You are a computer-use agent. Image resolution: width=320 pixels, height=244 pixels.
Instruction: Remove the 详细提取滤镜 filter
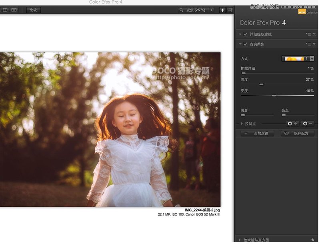click(314, 34)
